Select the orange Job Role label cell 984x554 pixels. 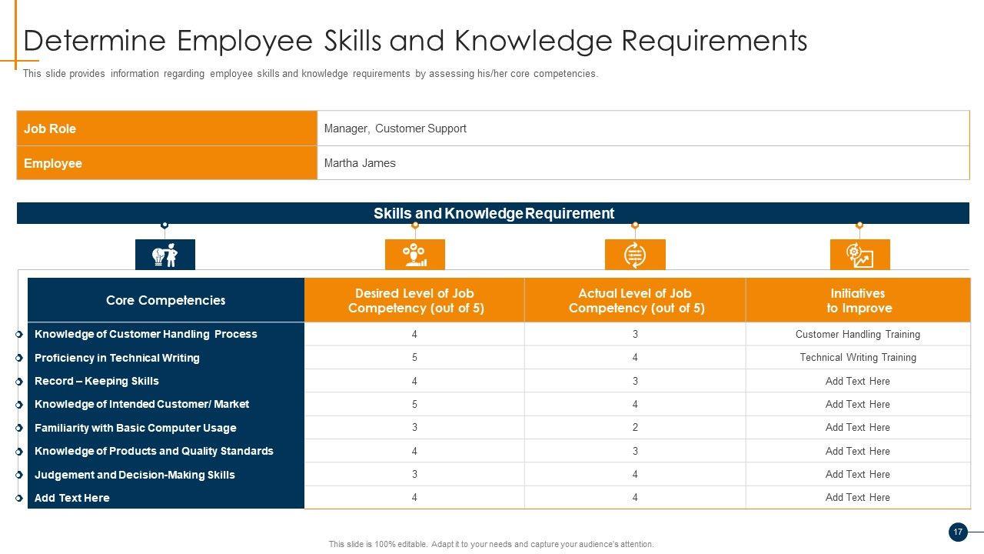[x=167, y=128]
